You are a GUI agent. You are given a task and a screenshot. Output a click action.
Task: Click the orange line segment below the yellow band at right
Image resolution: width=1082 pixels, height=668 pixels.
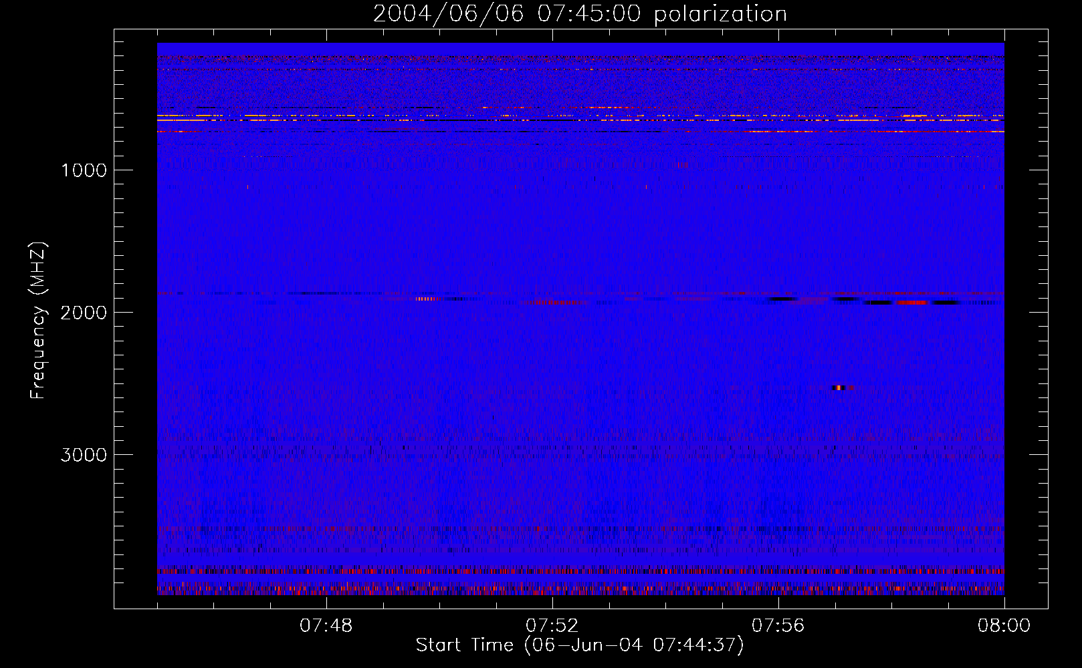pyautogui.click(x=876, y=132)
